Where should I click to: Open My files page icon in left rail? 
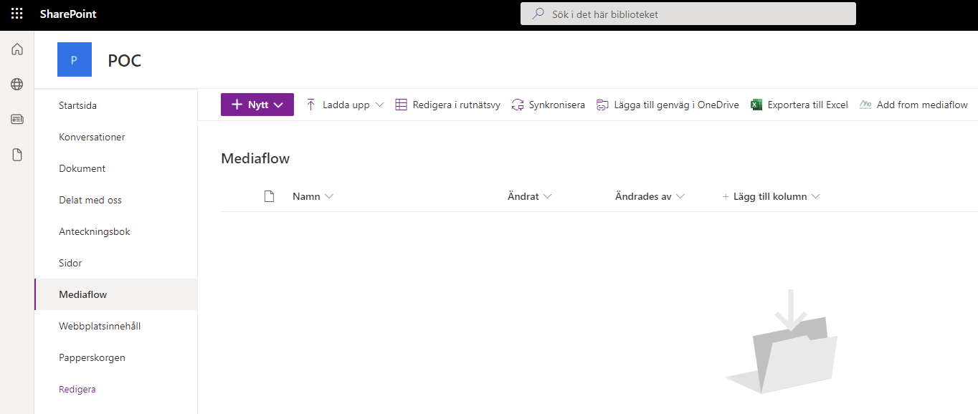pyautogui.click(x=17, y=155)
